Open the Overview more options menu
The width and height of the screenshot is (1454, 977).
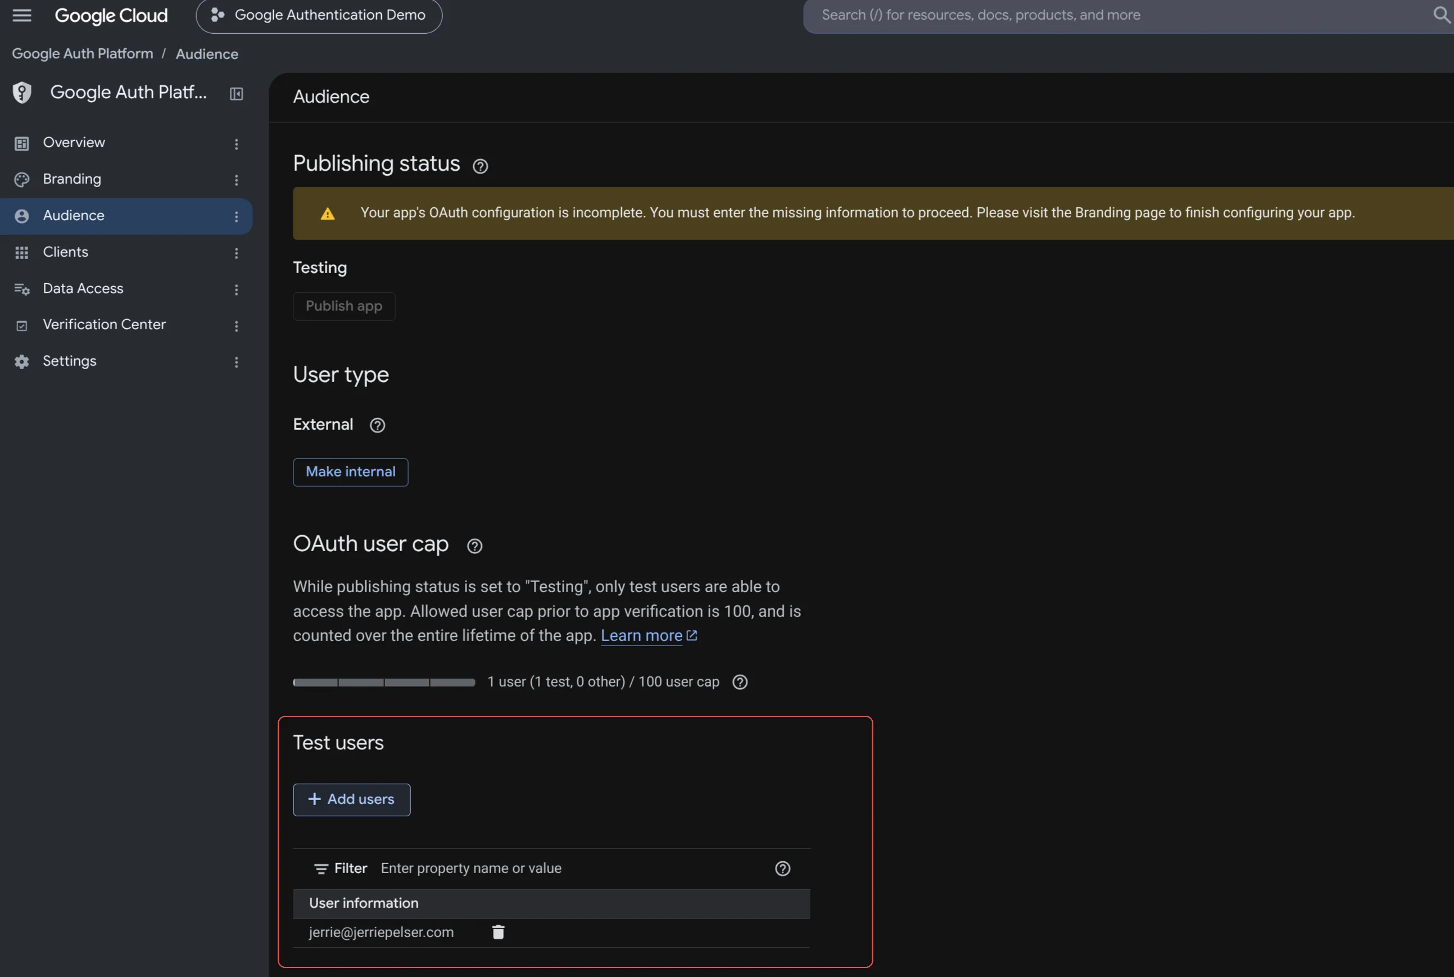coord(236,144)
